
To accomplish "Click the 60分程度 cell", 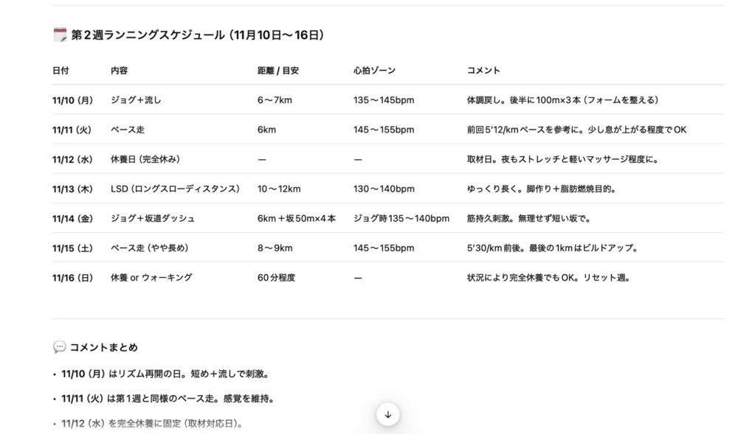I will pos(276,277).
